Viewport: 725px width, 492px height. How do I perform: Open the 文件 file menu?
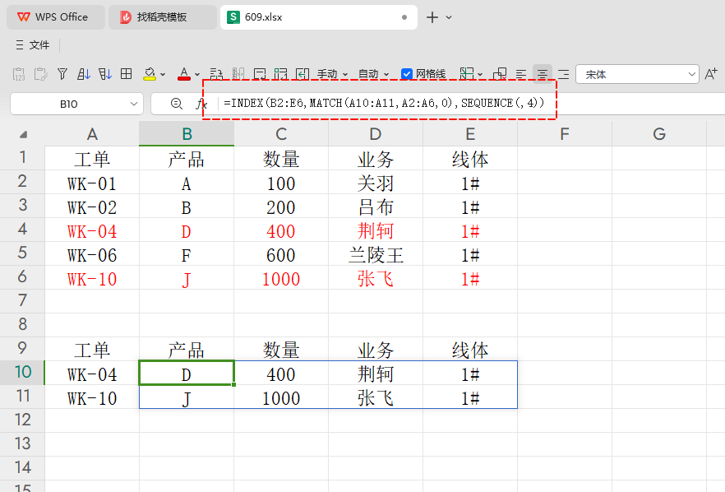32,45
